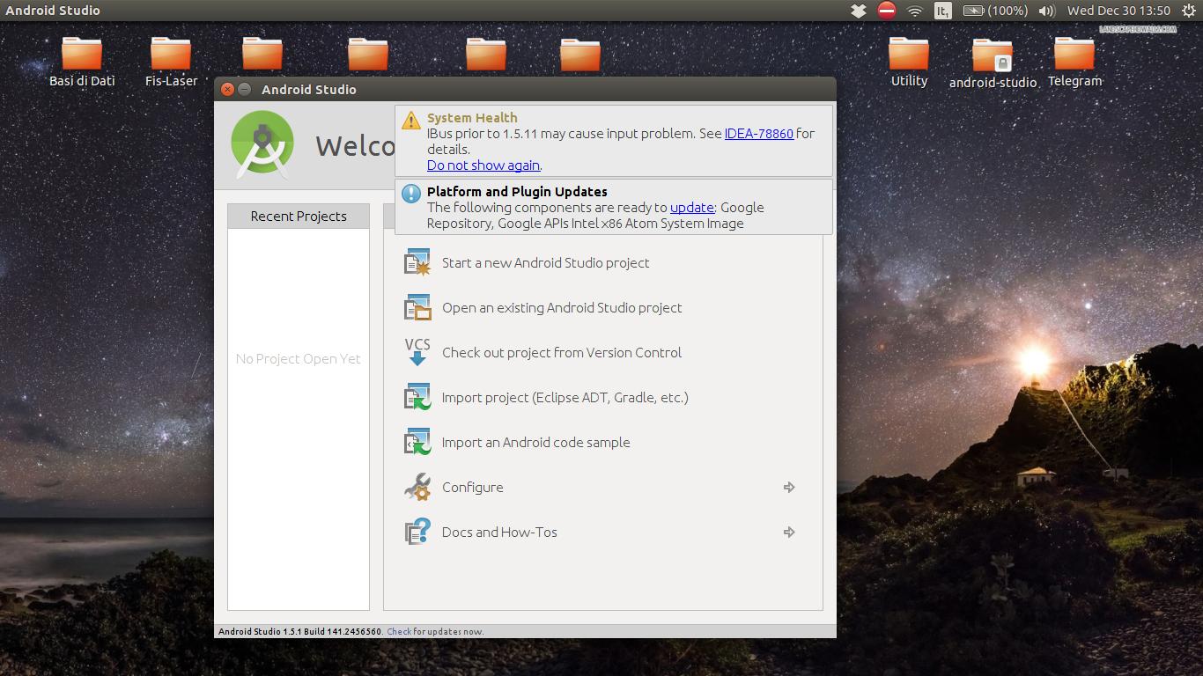Click the Do not show again link
This screenshot has width=1203, height=676.
point(483,165)
